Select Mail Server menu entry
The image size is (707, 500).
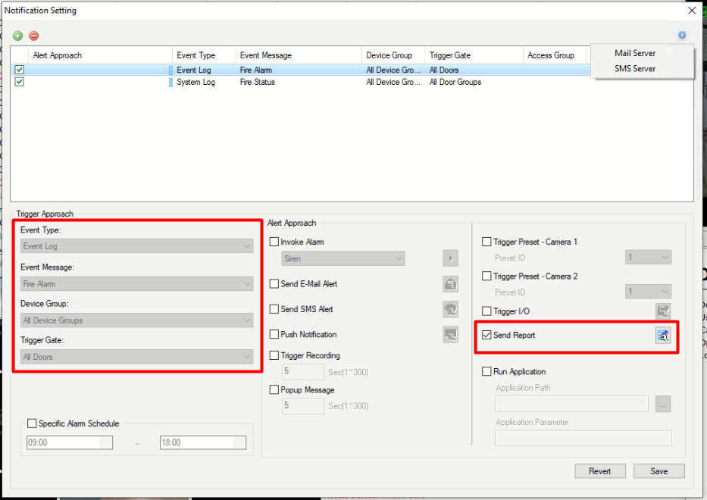[x=634, y=53]
